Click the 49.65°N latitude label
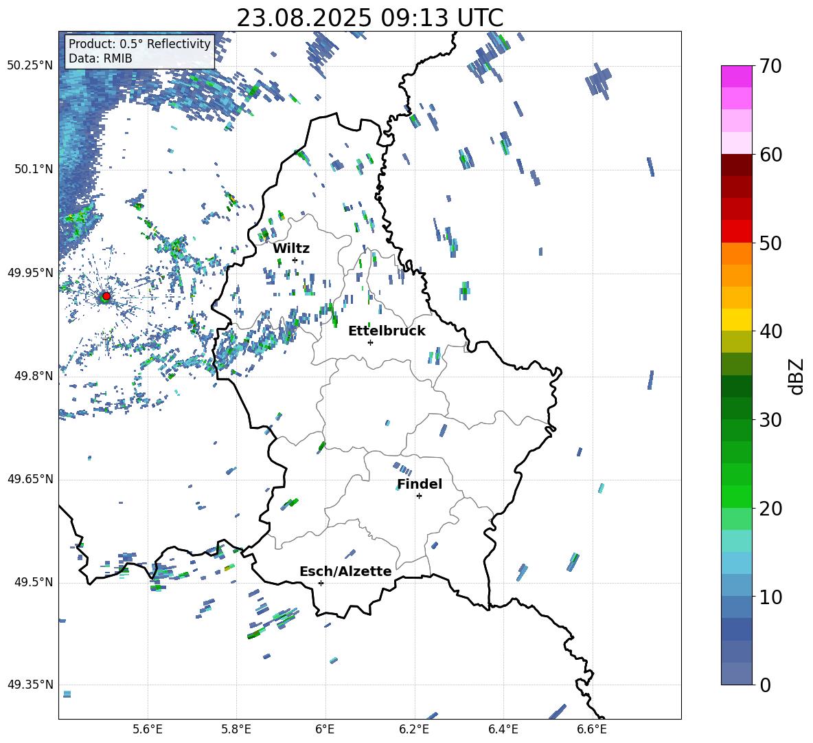The height and width of the screenshot is (743, 813). (30, 479)
